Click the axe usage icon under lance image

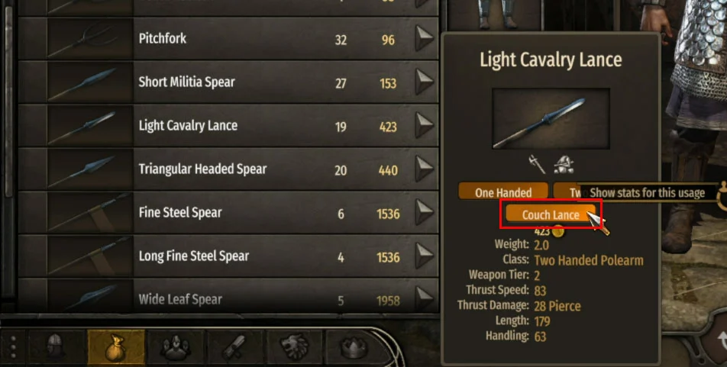(x=537, y=164)
